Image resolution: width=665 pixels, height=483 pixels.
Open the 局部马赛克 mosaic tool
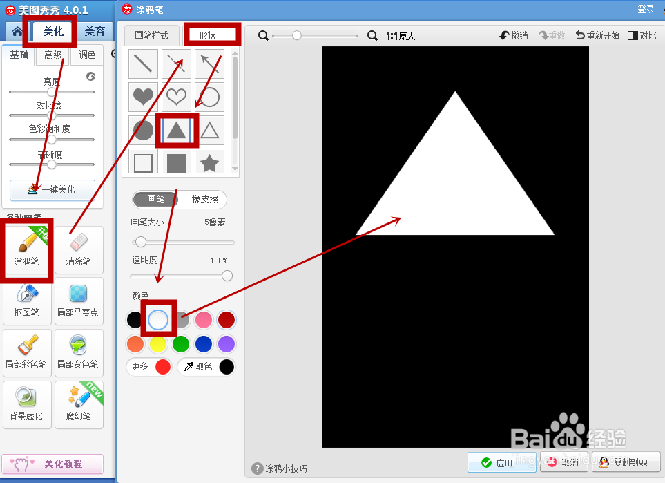[79, 301]
